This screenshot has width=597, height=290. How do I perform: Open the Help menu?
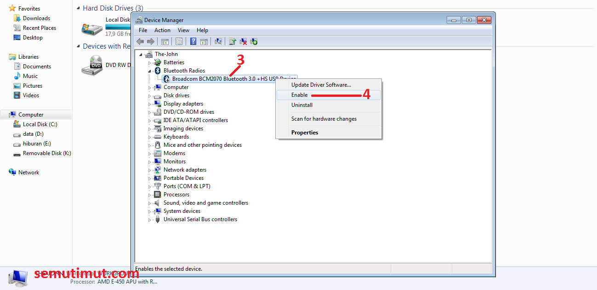(202, 30)
